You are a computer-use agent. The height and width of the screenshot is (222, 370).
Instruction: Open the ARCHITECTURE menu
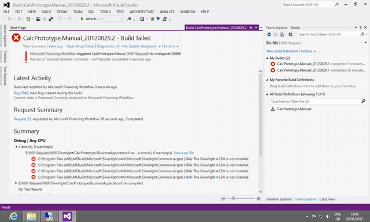(x=142, y=12)
